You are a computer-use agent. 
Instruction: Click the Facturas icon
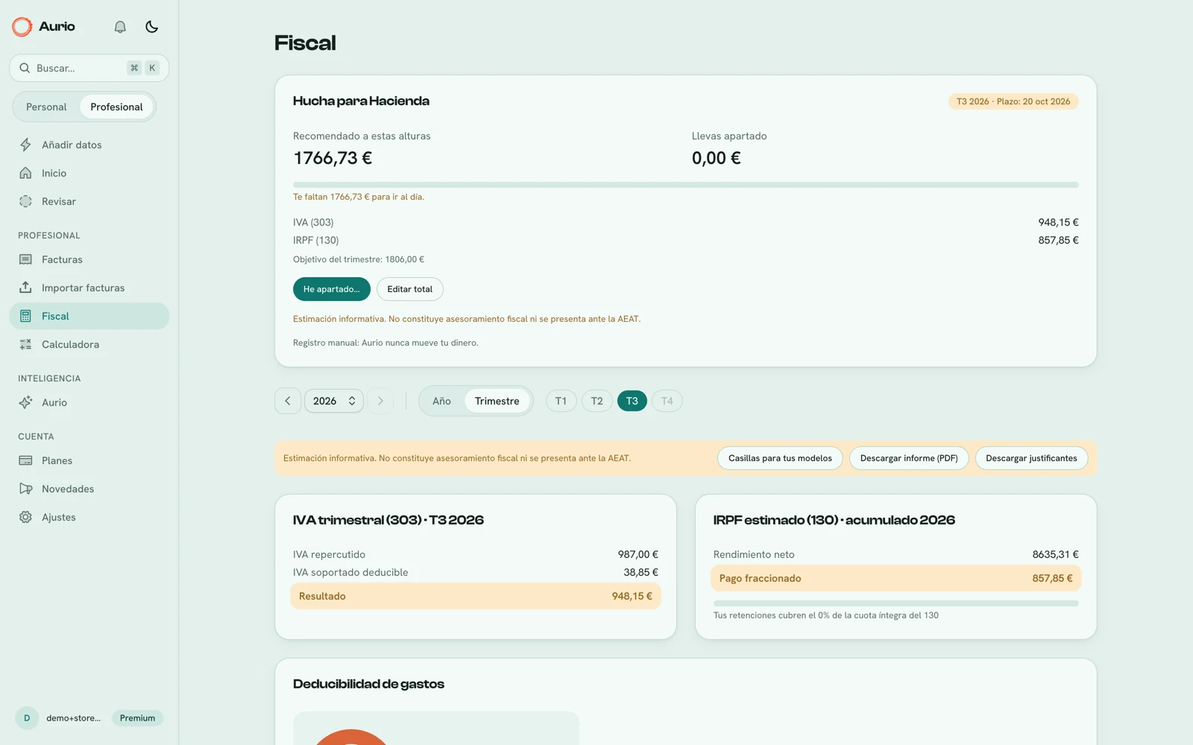pos(25,259)
